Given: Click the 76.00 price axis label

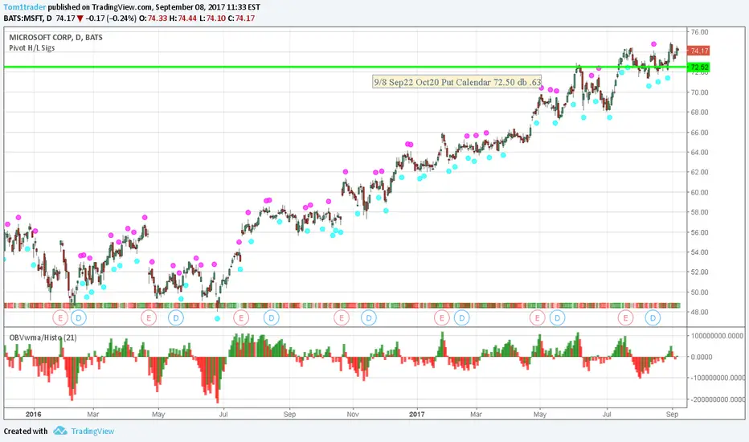Looking at the screenshot, I should coord(699,32).
